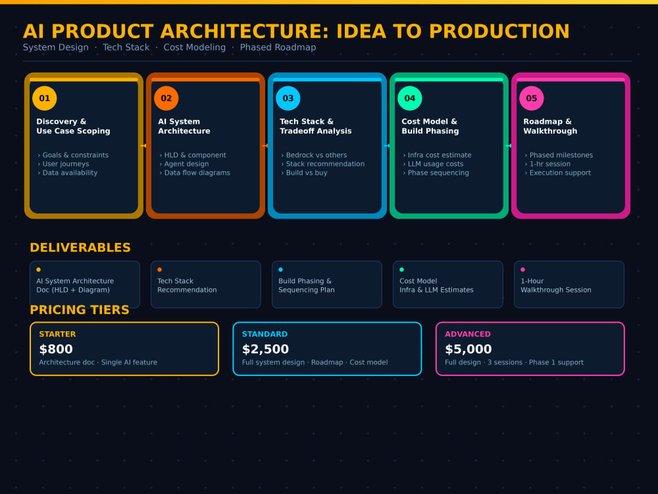Click the $2,500 price
Screen dimensions: 658x494
pos(265,349)
